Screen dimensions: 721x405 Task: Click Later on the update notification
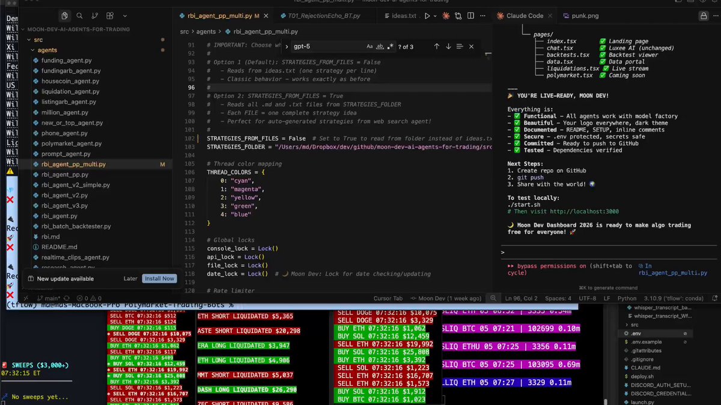pos(130,278)
